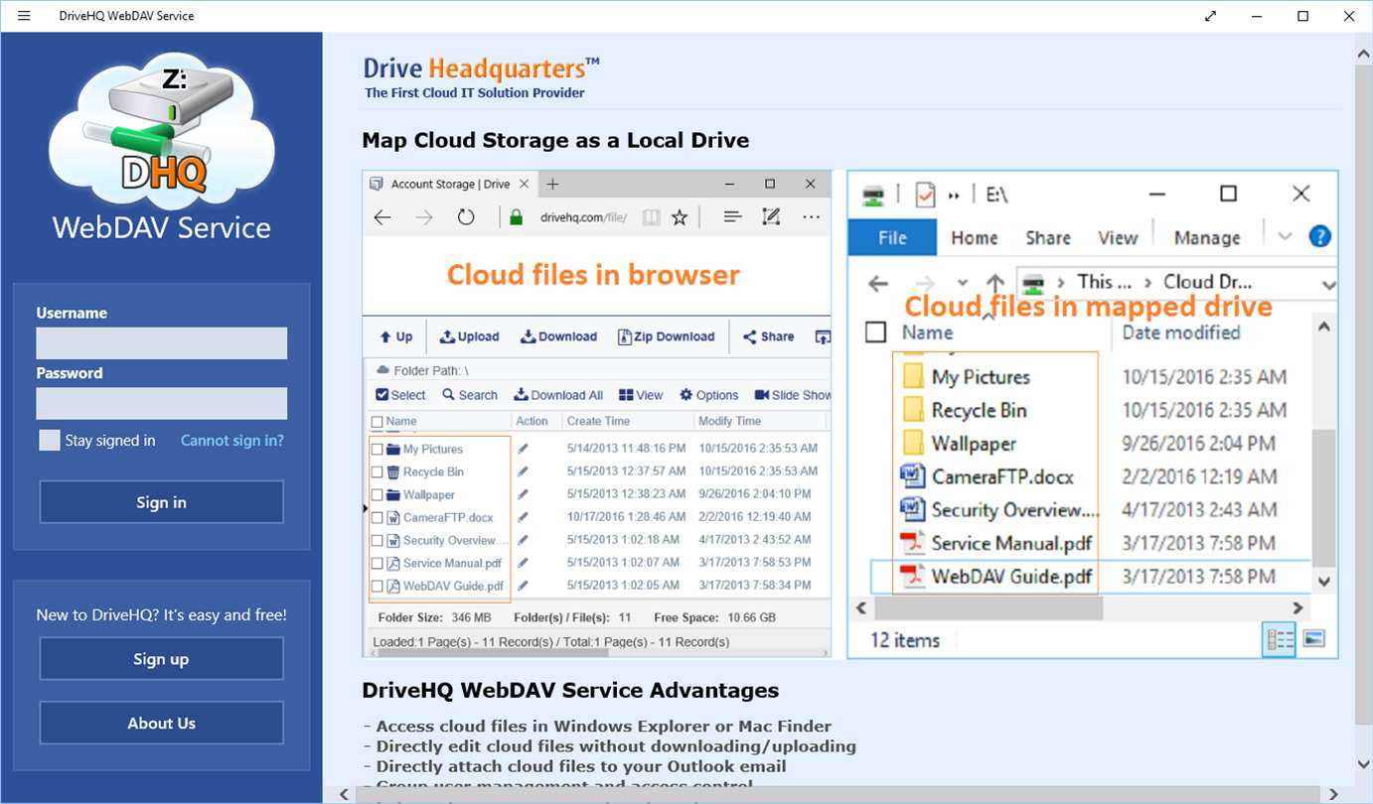Tick the CameraFTP.docx checkbox in browser list
Screen dimensions: 1373x804
(x=377, y=518)
